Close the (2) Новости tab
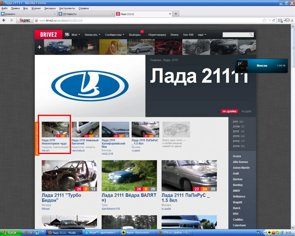The image size is (295, 236). pos(112,14)
